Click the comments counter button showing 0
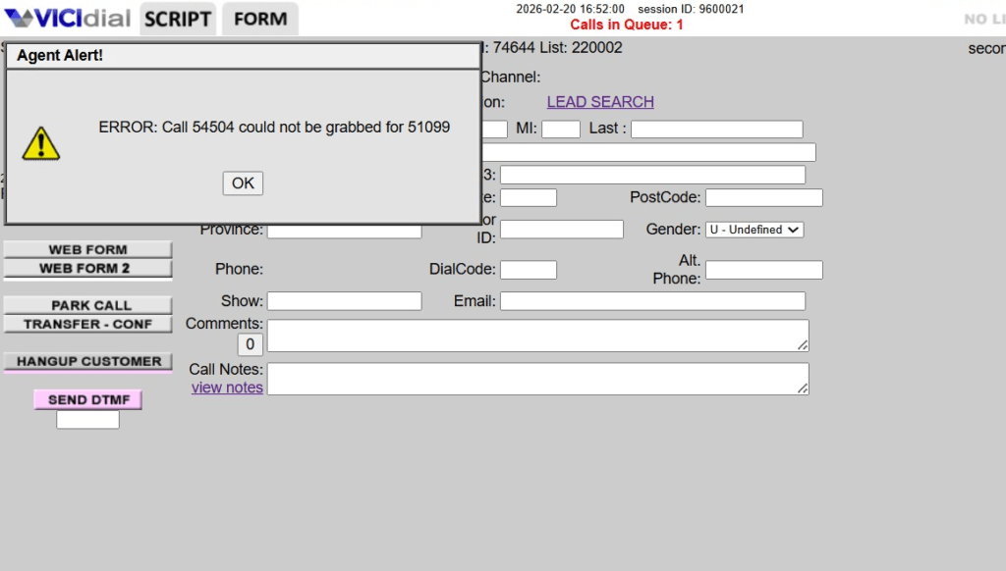Viewport: 1006px width, 571px height. (250, 343)
